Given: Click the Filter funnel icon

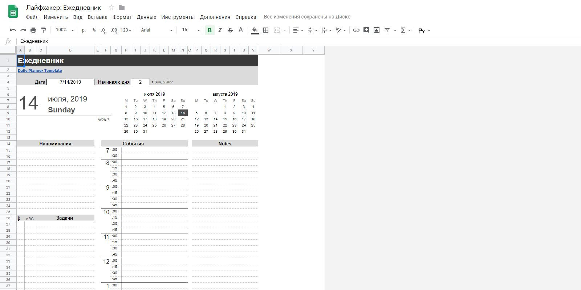Looking at the screenshot, I should [x=387, y=30].
